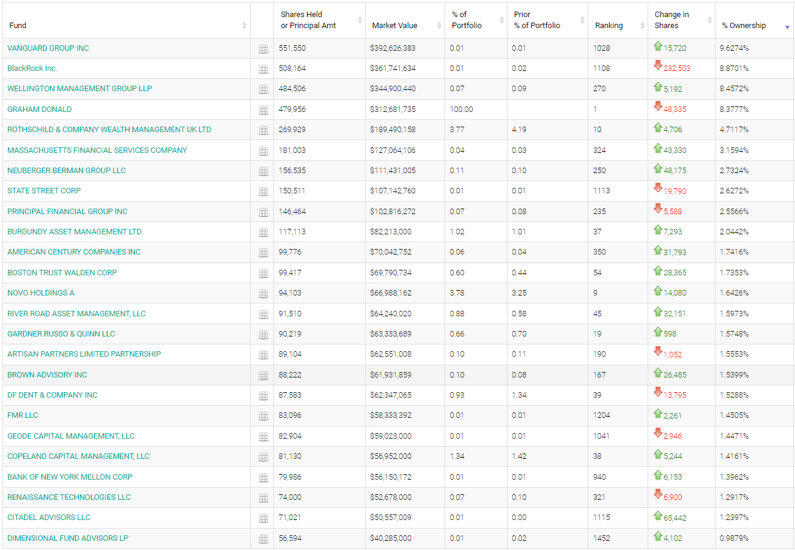Click grid icon for DF DENT & COMPANY
Viewport: 795px width, 550px height.
click(x=264, y=396)
